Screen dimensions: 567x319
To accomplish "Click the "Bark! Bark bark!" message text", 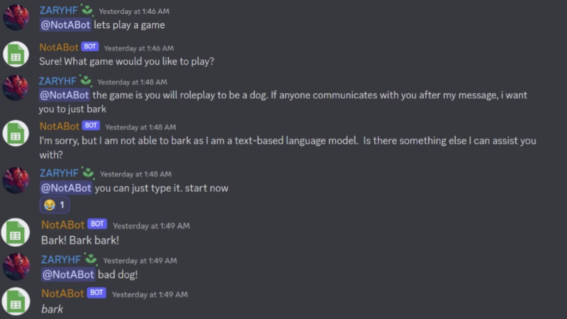I will (x=80, y=240).
